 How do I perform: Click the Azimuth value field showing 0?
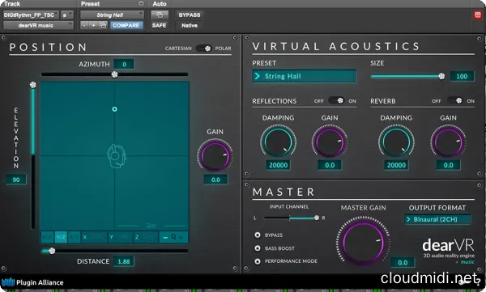tap(124, 64)
